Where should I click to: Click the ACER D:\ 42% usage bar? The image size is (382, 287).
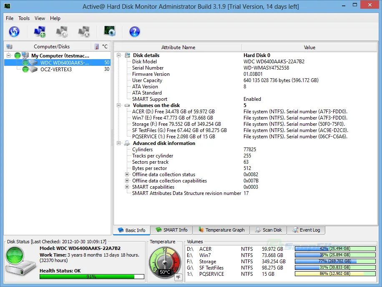coord(335,249)
